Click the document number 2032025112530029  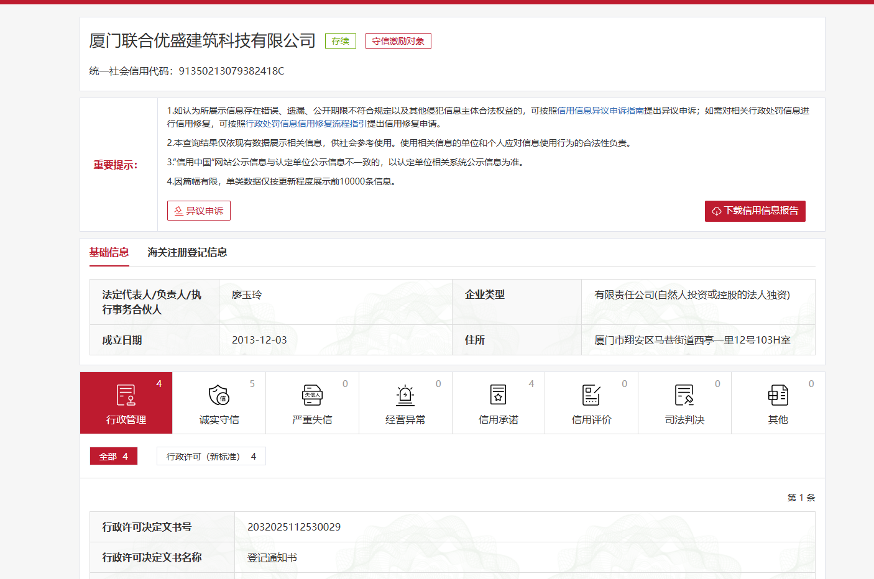[x=294, y=527]
